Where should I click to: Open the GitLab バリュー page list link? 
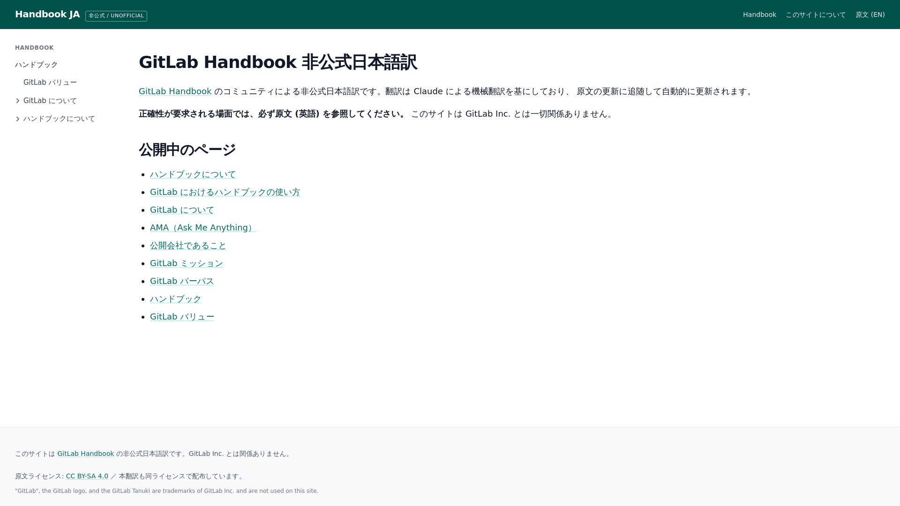tap(182, 317)
